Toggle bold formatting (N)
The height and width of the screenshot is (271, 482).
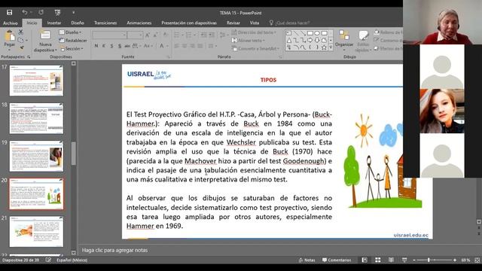tap(96, 46)
